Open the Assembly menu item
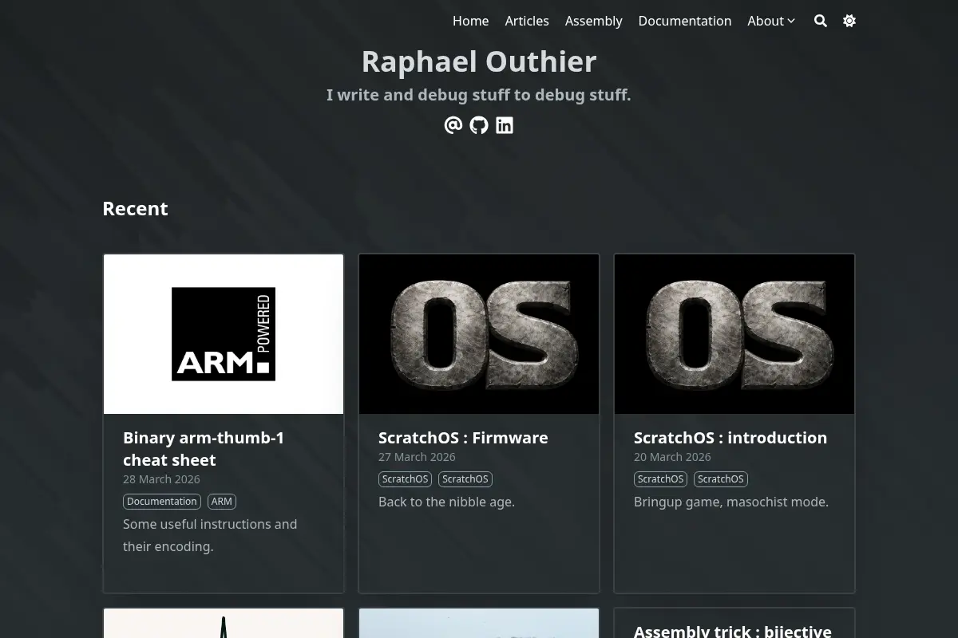 593,21
